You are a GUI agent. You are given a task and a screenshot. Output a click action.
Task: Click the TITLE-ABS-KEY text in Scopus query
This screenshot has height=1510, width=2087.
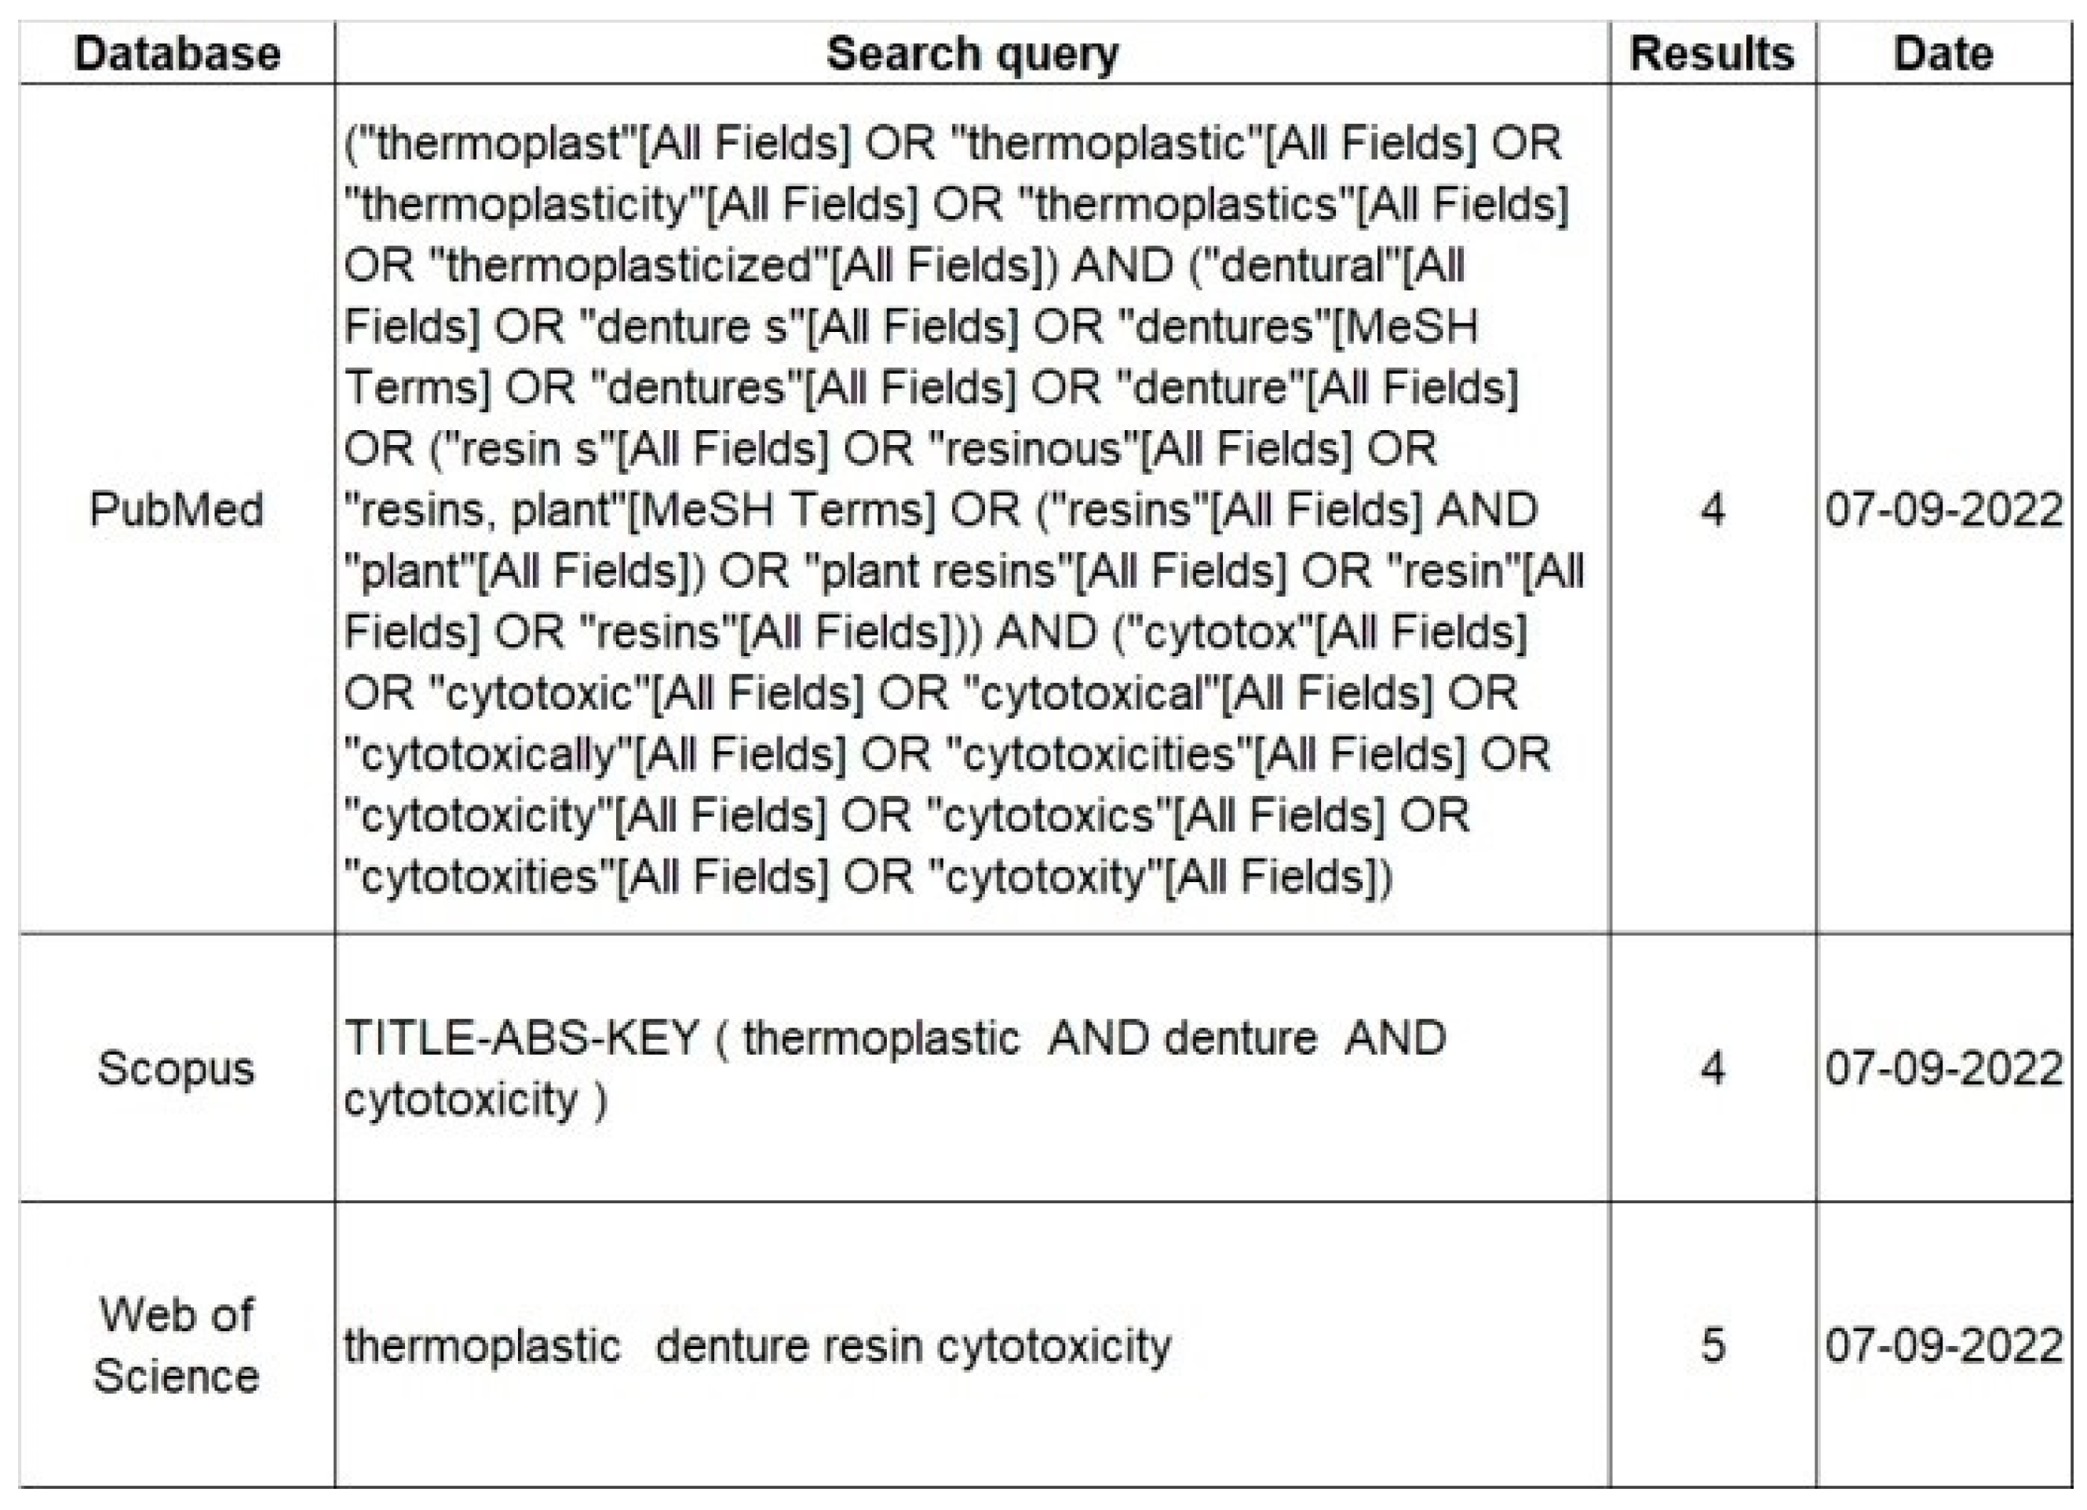(x=521, y=1038)
